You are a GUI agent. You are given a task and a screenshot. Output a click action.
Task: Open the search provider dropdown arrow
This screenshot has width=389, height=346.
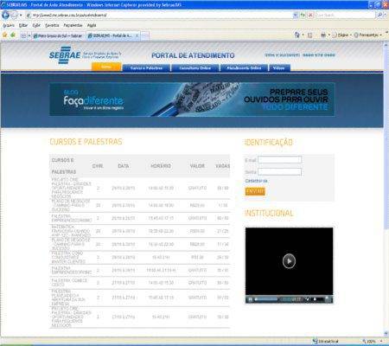pos(386,15)
